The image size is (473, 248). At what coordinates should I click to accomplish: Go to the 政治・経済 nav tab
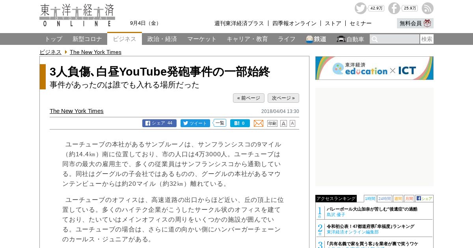(x=162, y=39)
